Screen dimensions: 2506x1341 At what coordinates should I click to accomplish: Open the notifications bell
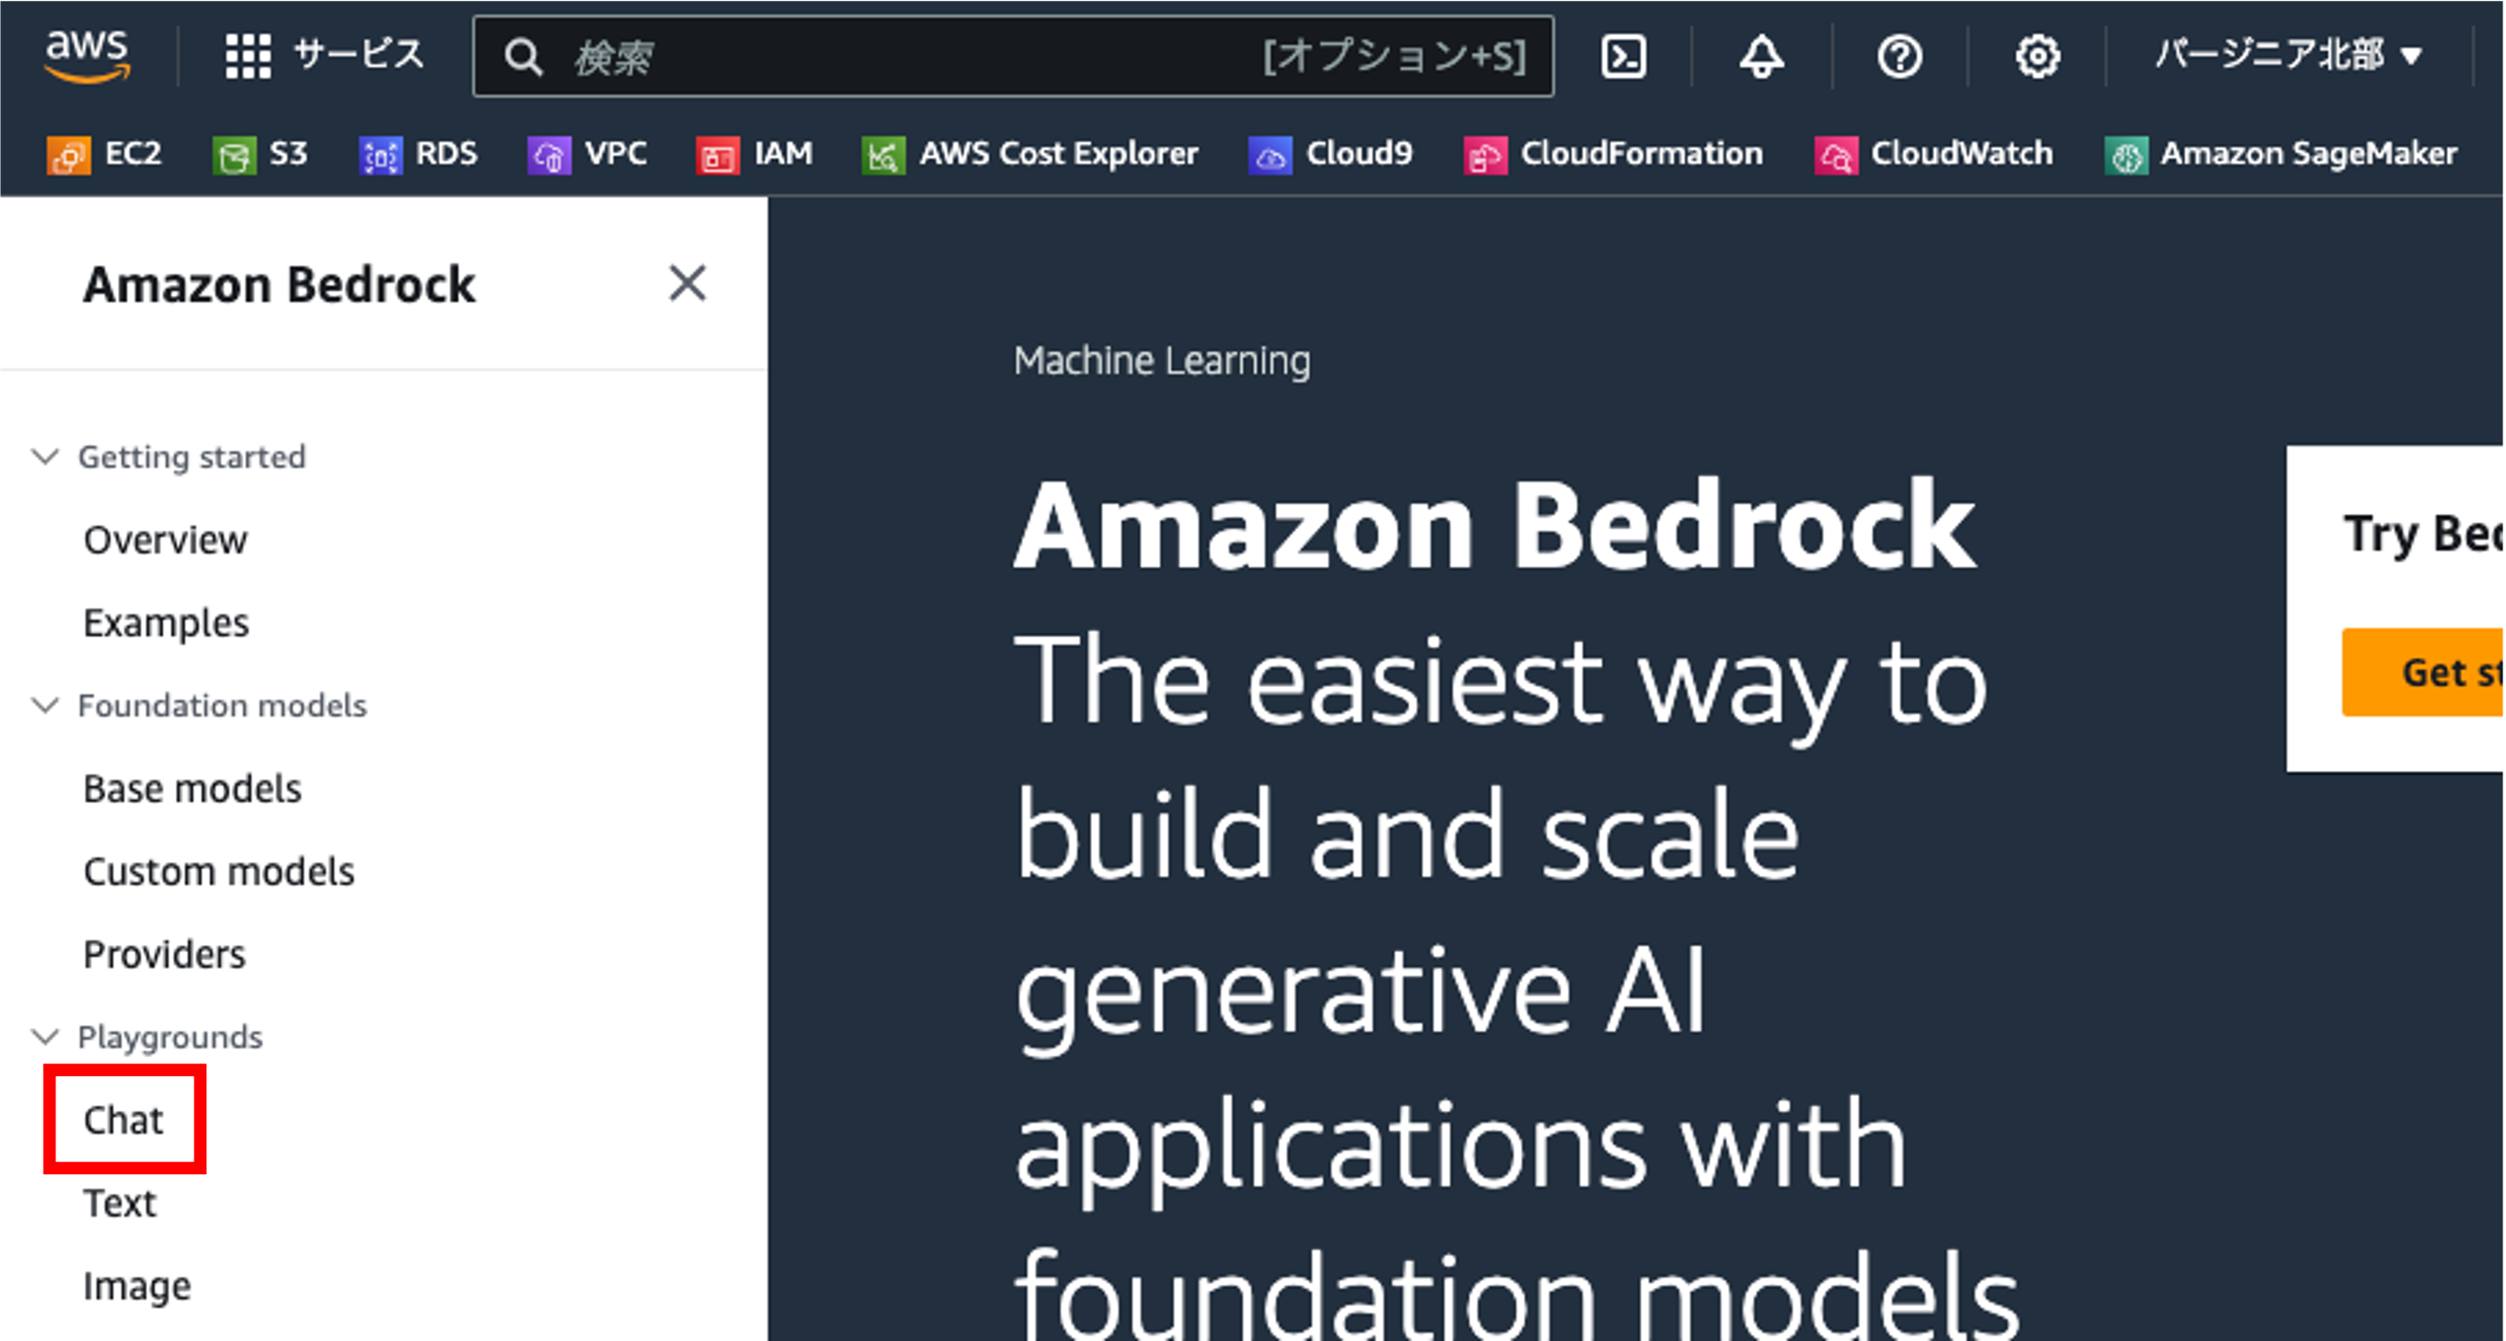[1761, 56]
